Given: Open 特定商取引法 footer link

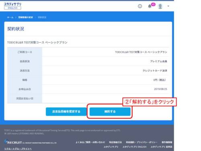Looking at the screenshot, I should (115, 142).
